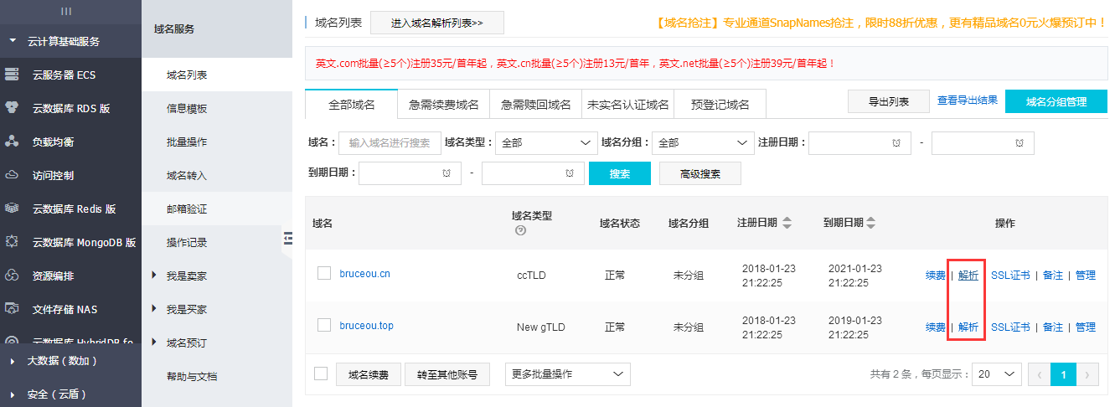
Task: Open the bruceou.cn domain link
Action: point(364,273)
